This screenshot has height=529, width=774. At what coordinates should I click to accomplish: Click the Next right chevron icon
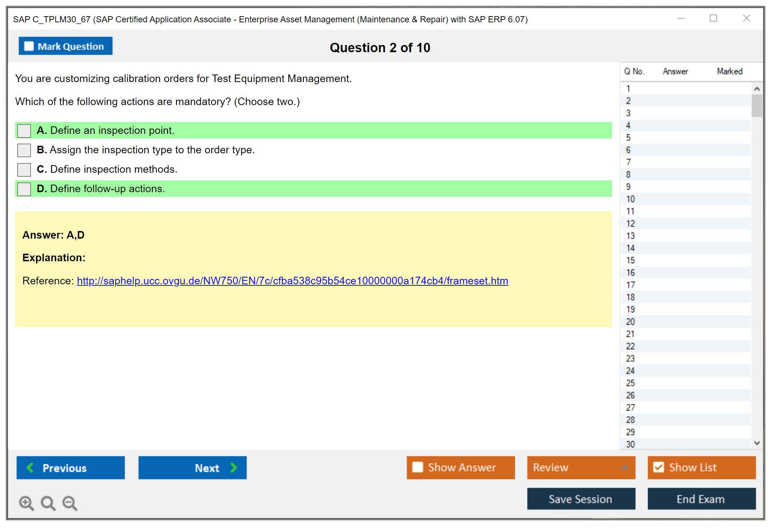(234, 467)
